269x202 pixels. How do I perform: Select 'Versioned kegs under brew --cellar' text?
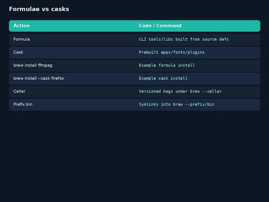(180, 91)
